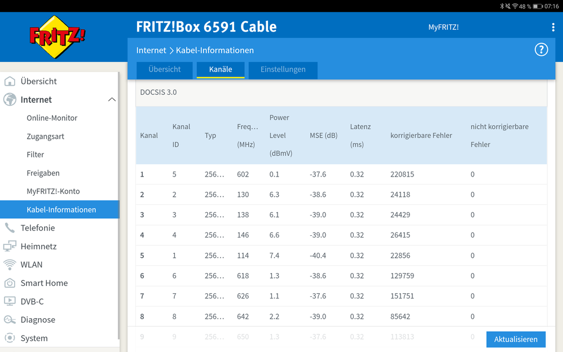The width and height of the screenshot is (563, 352).
Task: Click the Typ column header
Action: coord(210,135)
